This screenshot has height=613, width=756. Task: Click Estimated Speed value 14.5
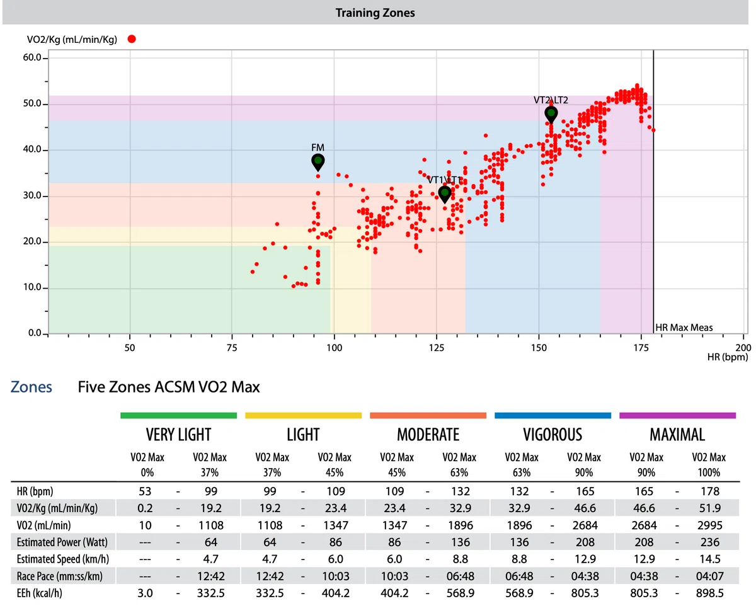709,559
